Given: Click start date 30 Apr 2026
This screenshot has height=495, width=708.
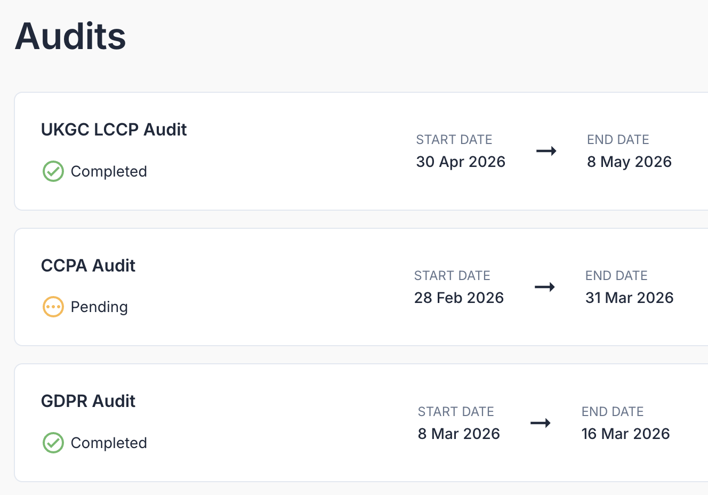Looking at the screenshot, I should [x=461, y=162].
